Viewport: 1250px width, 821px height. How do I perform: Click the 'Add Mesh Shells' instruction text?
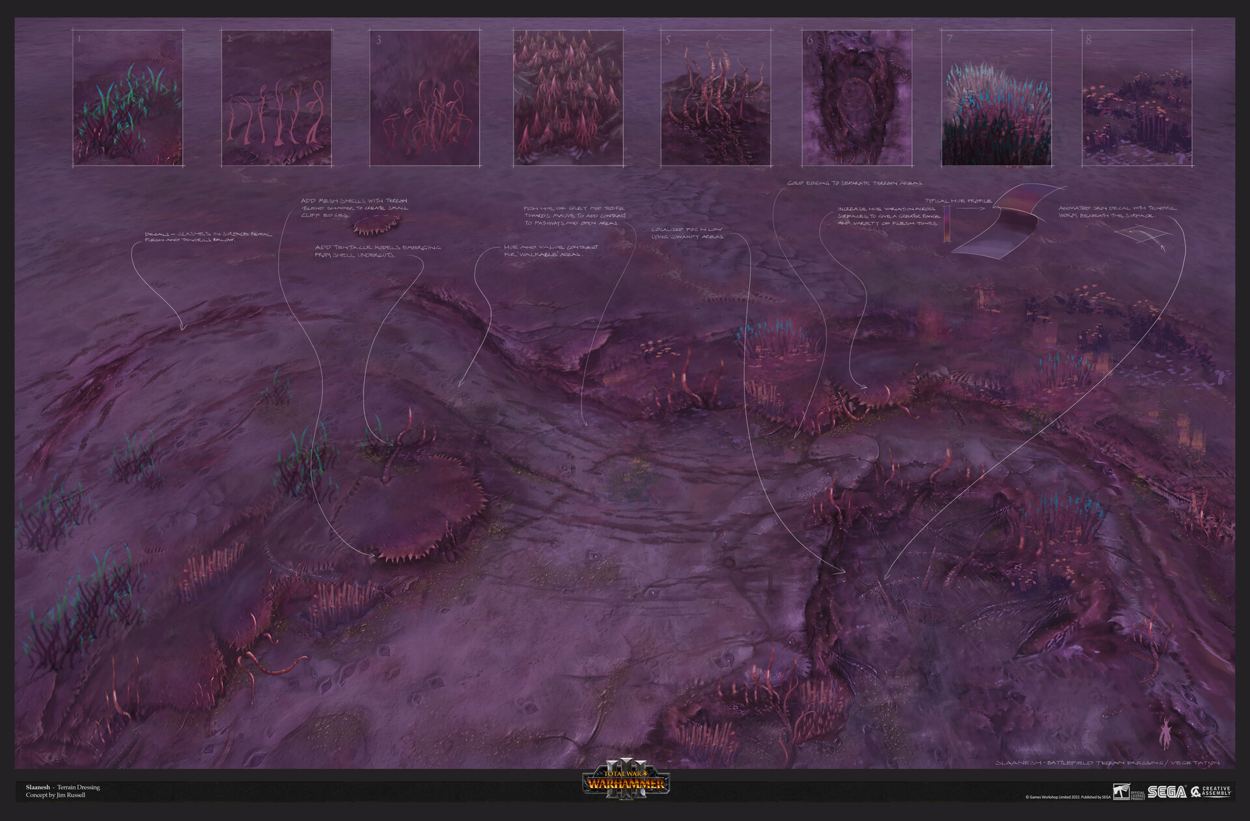355,208
